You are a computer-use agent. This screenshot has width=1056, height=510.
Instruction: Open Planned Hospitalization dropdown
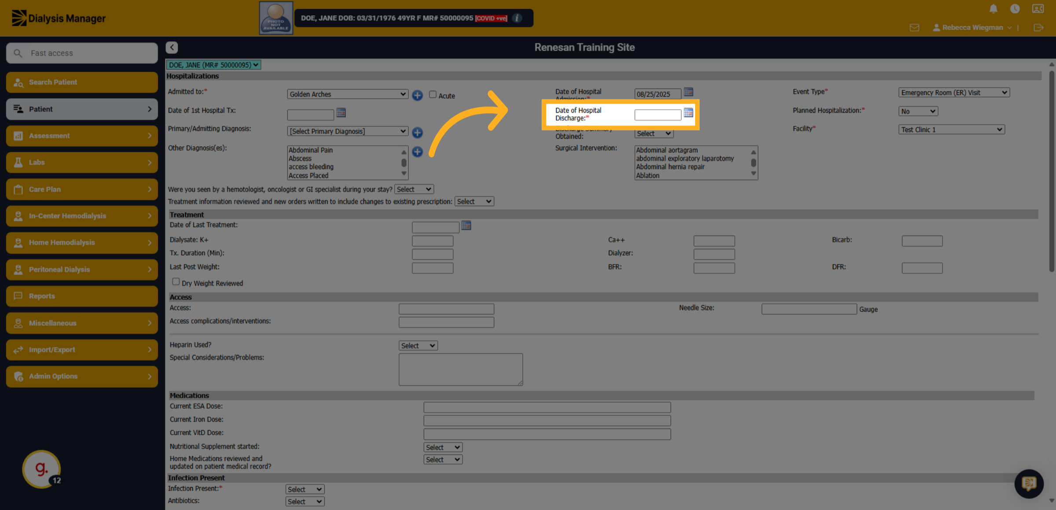918,111
